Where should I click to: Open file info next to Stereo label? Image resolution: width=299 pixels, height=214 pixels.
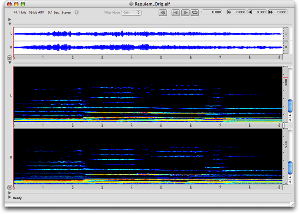tap(77, 12)
